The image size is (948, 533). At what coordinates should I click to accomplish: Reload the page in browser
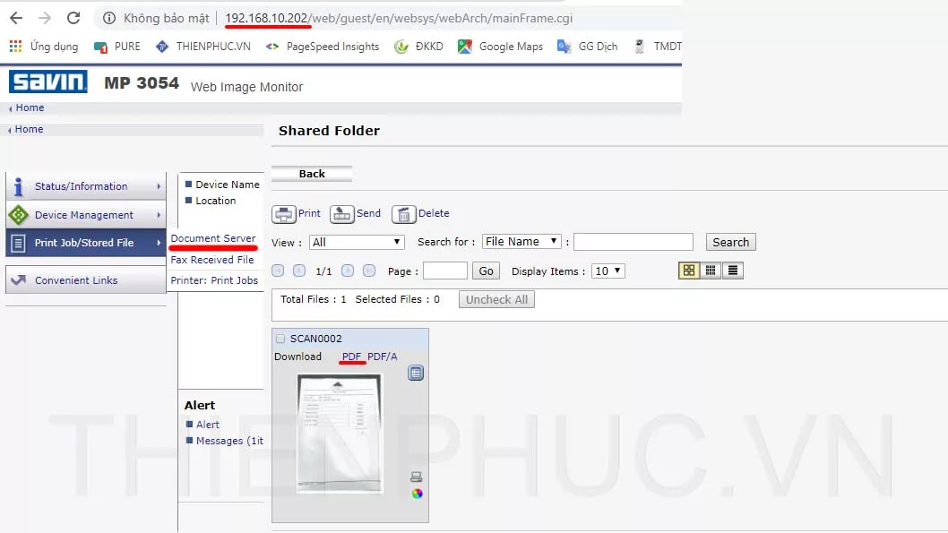[x=73, y=18]
